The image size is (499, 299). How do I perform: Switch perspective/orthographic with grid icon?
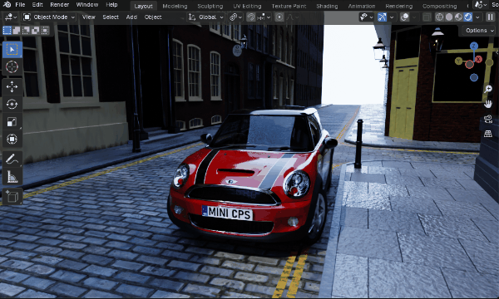488,134
